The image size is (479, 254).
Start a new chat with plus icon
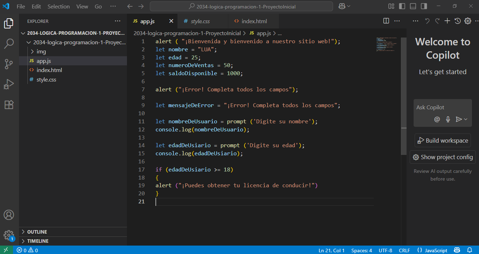pyautogui.click(x=447, y=21)
